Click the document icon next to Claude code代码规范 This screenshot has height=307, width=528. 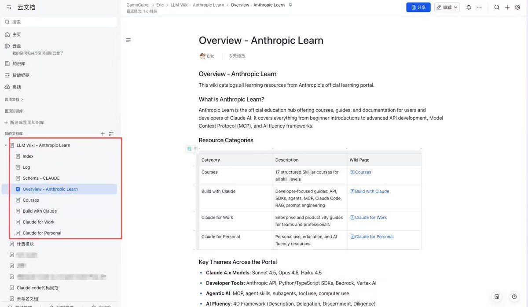coord(12,288)
